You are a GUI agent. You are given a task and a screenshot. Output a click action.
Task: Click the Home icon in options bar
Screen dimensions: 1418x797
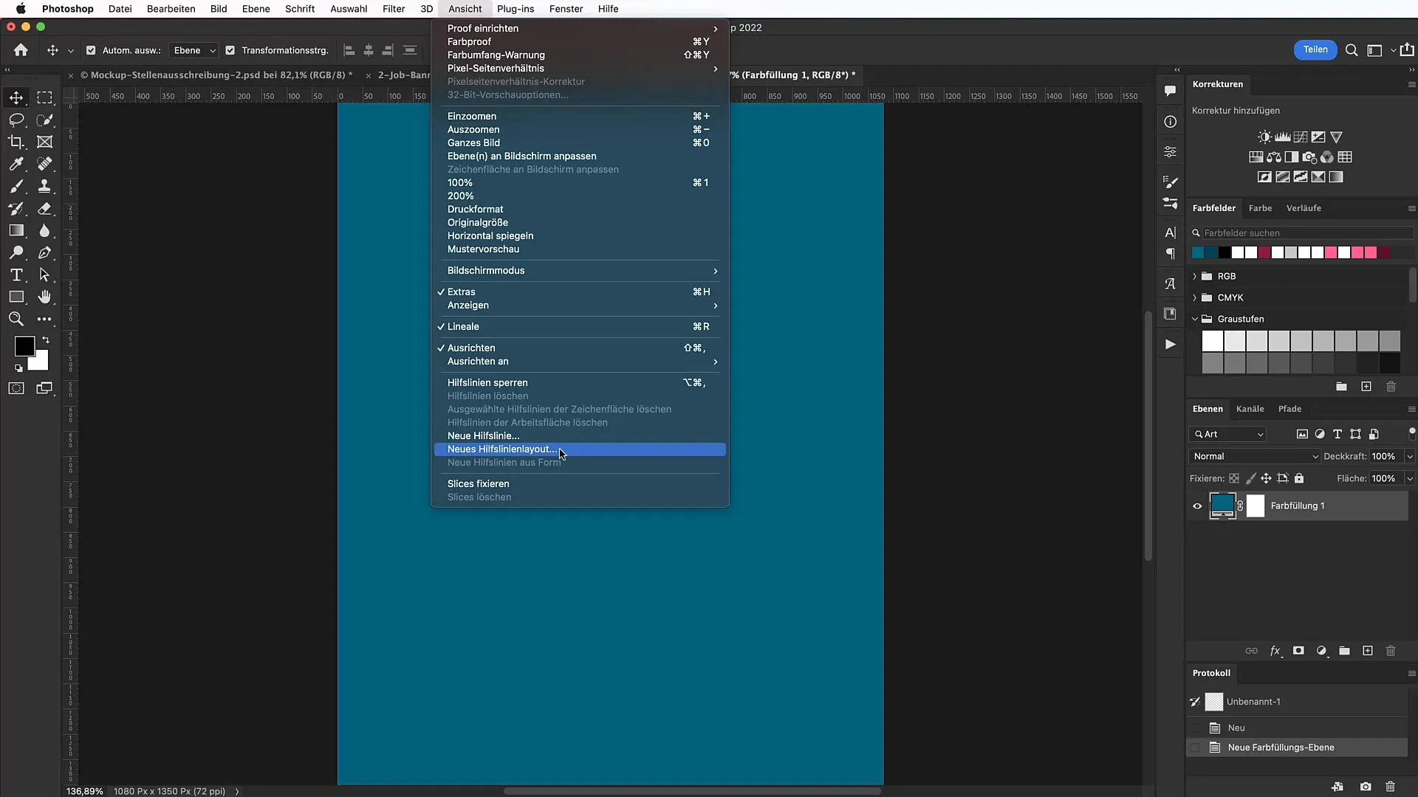(x=21, y=50)
